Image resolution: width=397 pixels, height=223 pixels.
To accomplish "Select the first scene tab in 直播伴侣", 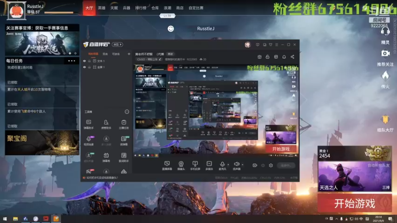I will [93, 54].
